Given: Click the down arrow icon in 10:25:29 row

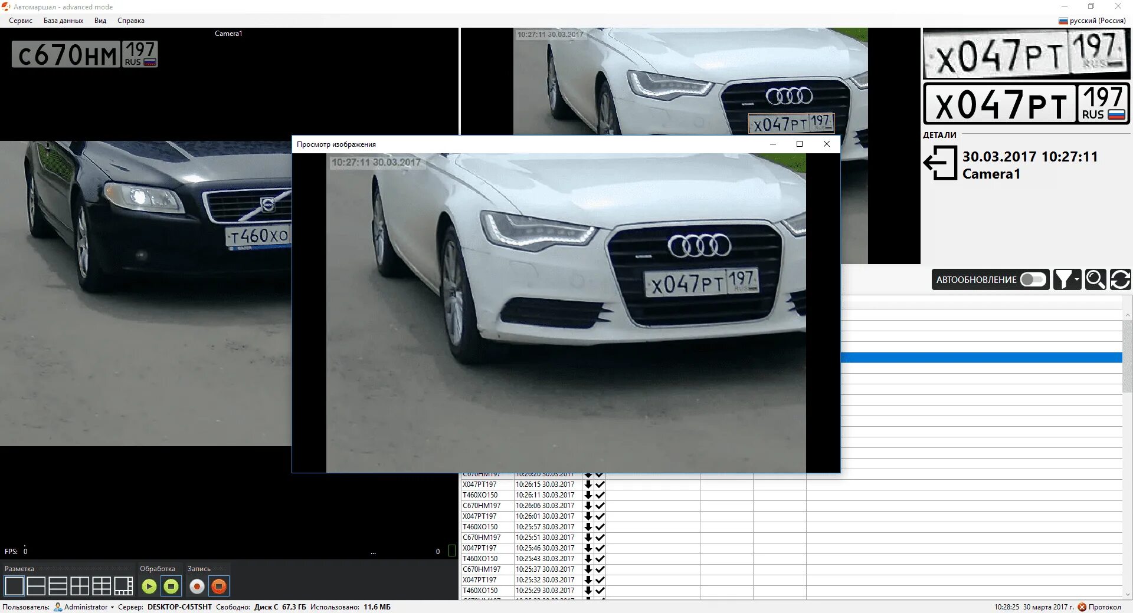Looking at the screenshot, I should [x=588, y=591].
